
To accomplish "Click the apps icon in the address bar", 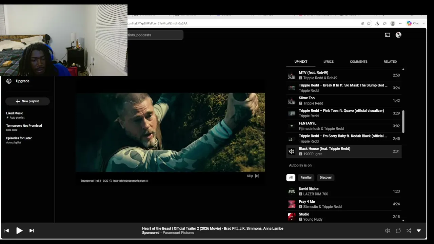I will tap(362, 23).
